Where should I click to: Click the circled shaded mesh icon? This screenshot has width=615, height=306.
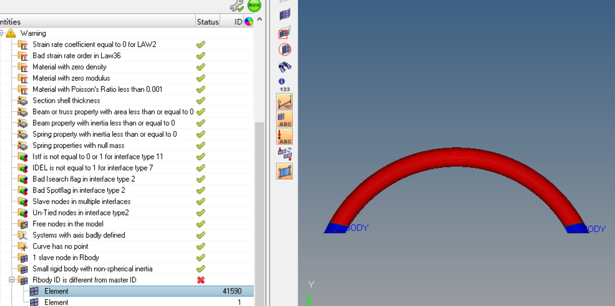284,49
